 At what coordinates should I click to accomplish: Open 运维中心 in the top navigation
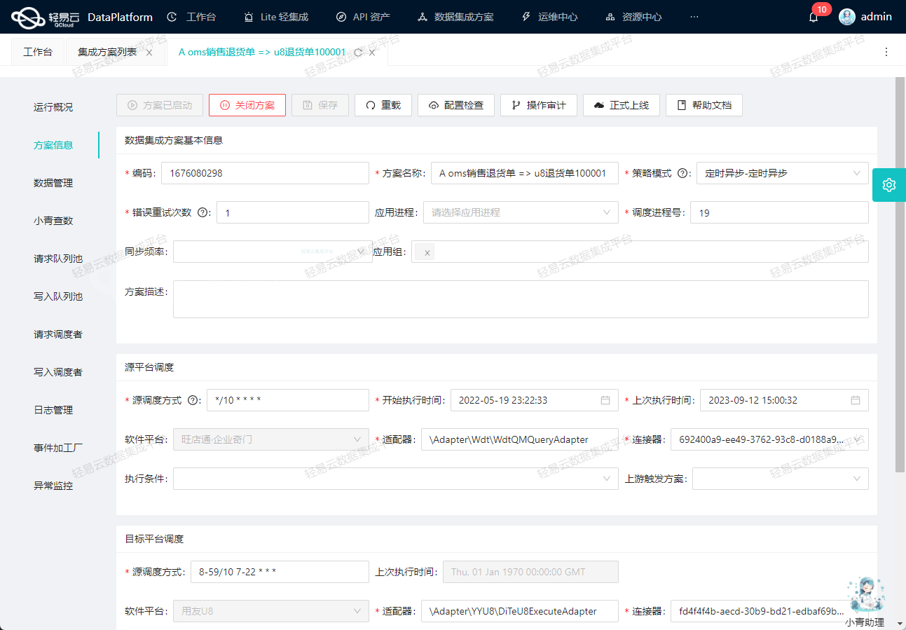(550, 17)
